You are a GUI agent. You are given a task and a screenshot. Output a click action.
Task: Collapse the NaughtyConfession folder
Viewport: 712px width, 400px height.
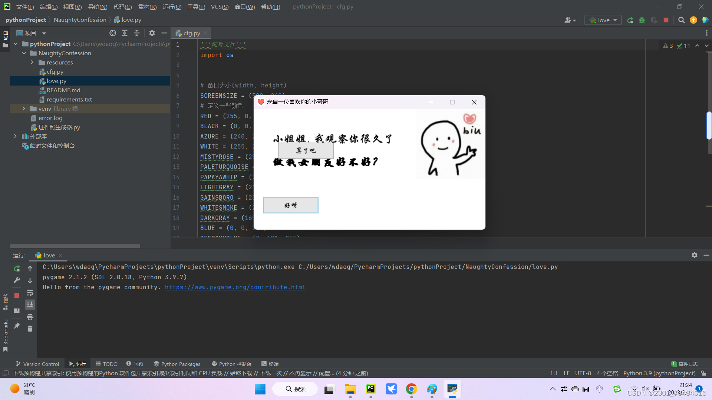pyautogui.click(x=24, y=53)
